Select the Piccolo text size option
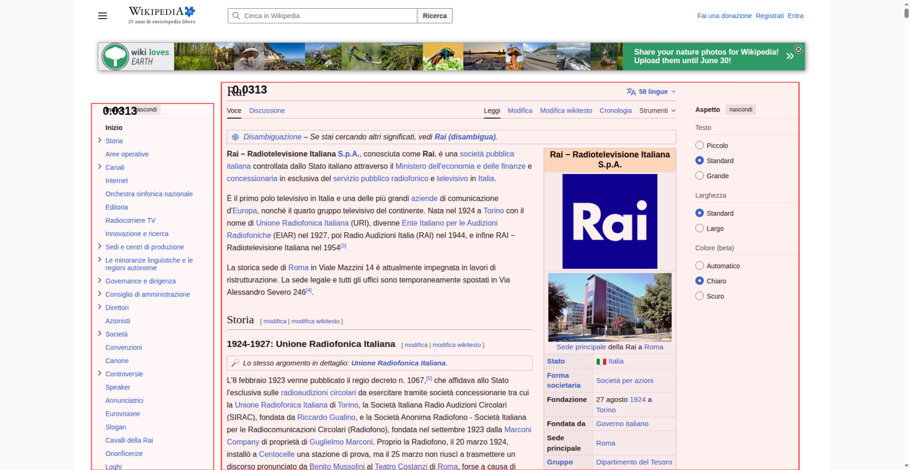 [x=700, y=145]
